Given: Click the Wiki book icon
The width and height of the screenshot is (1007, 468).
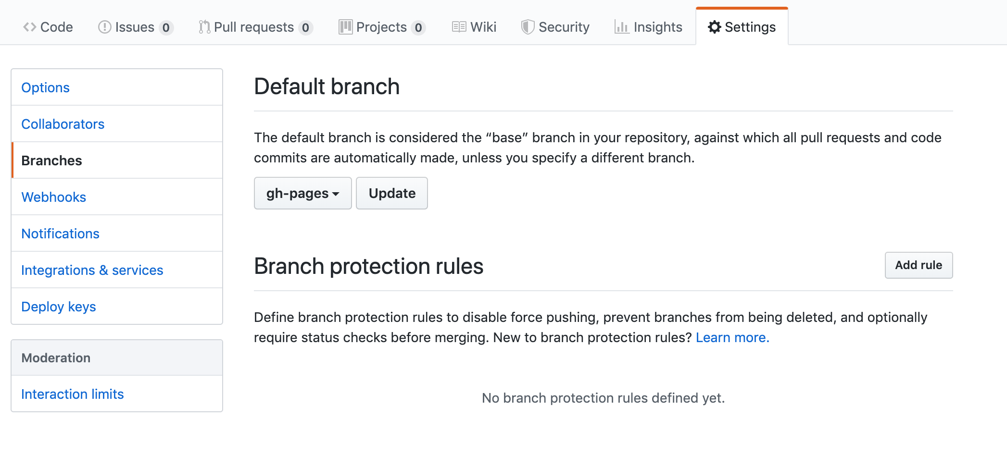Looking at the screenshot, I should pyautogui.click(x=459, y=27).
